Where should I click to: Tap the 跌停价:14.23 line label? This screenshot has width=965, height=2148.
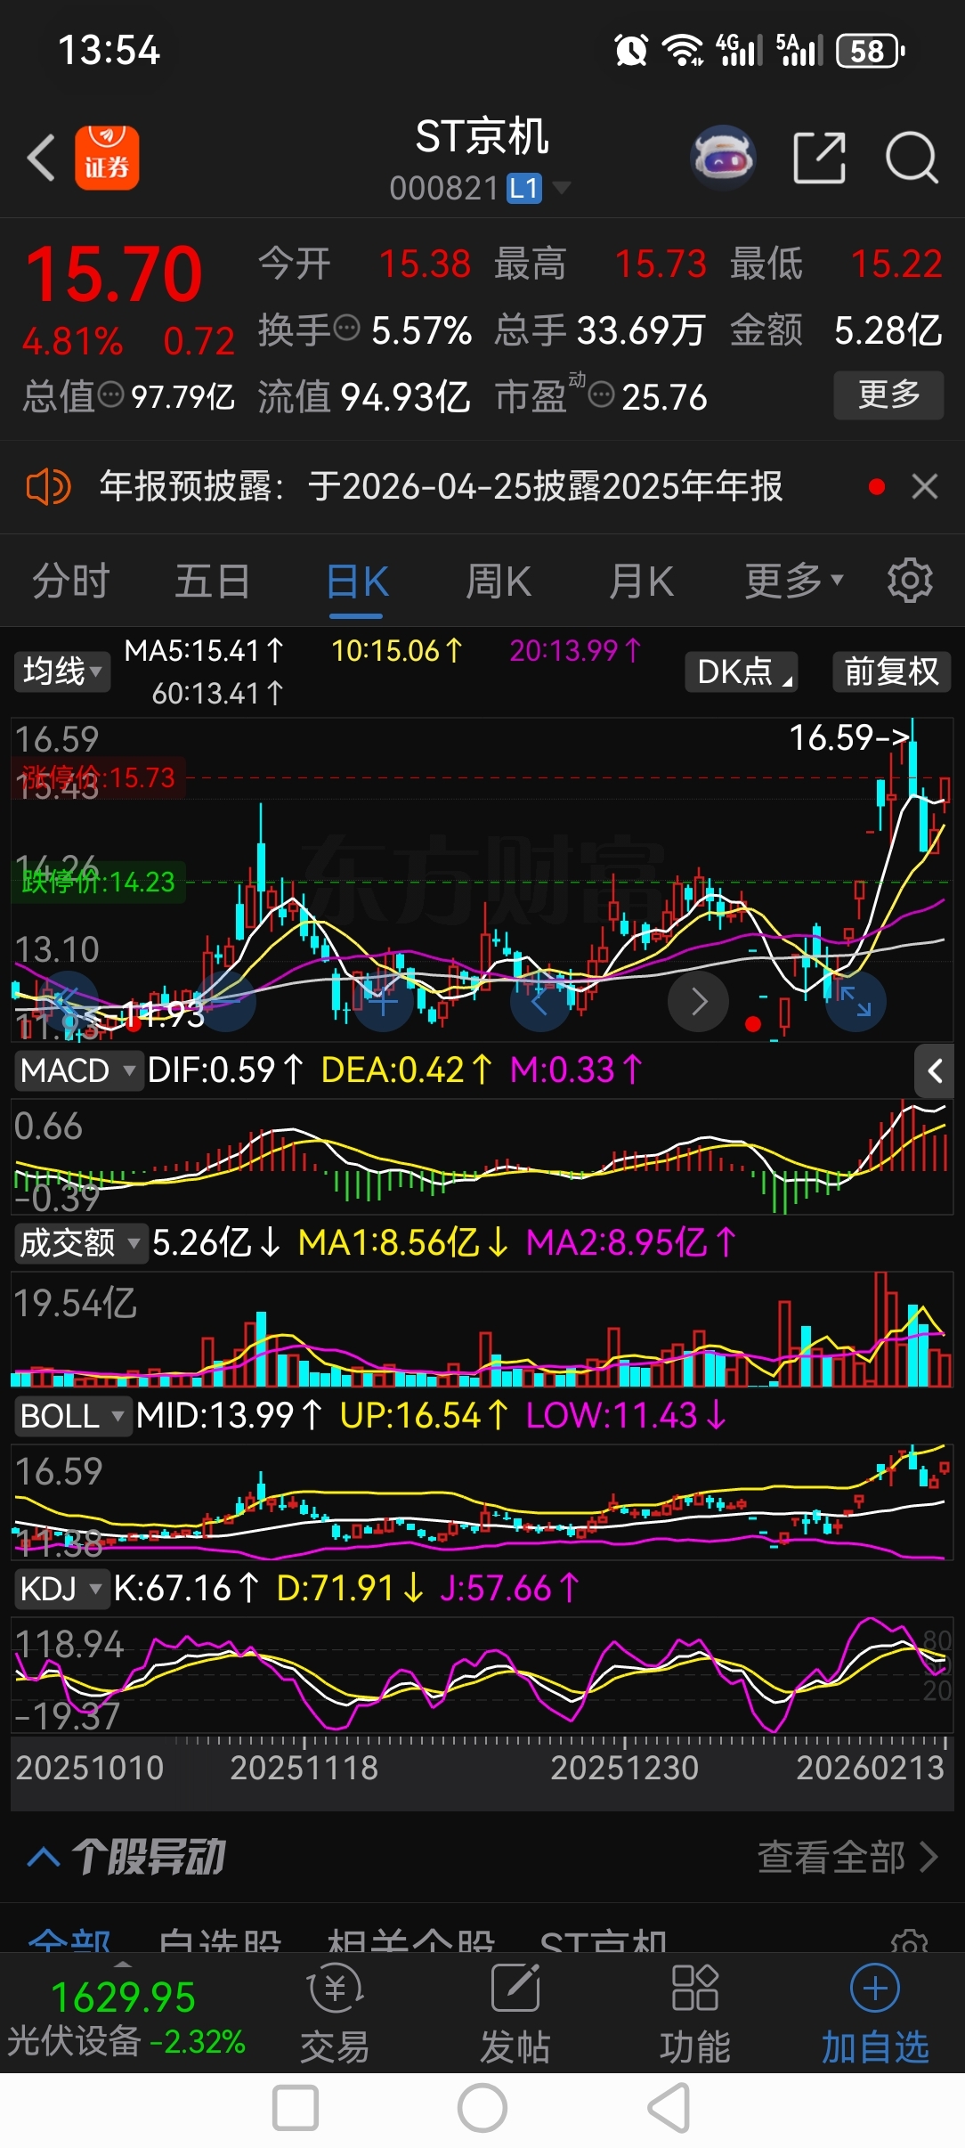99,882
